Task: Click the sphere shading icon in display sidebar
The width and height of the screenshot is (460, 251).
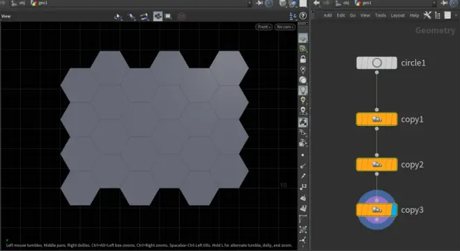Action: [x=303, y=80]
